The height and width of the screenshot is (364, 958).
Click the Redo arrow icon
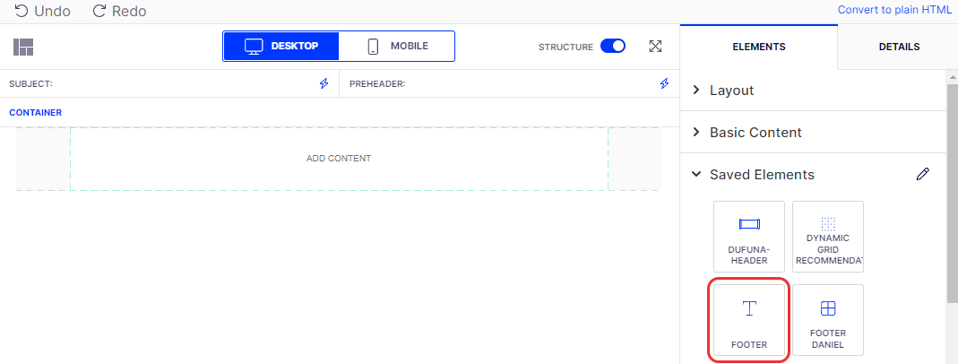[x=99, y=12]
